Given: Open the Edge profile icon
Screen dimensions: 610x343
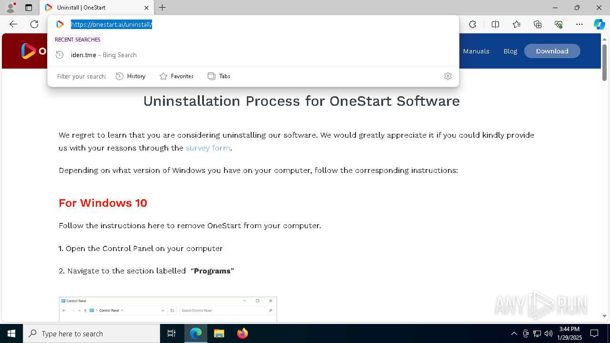Looking at the screenshot, I should coord(10,8).
